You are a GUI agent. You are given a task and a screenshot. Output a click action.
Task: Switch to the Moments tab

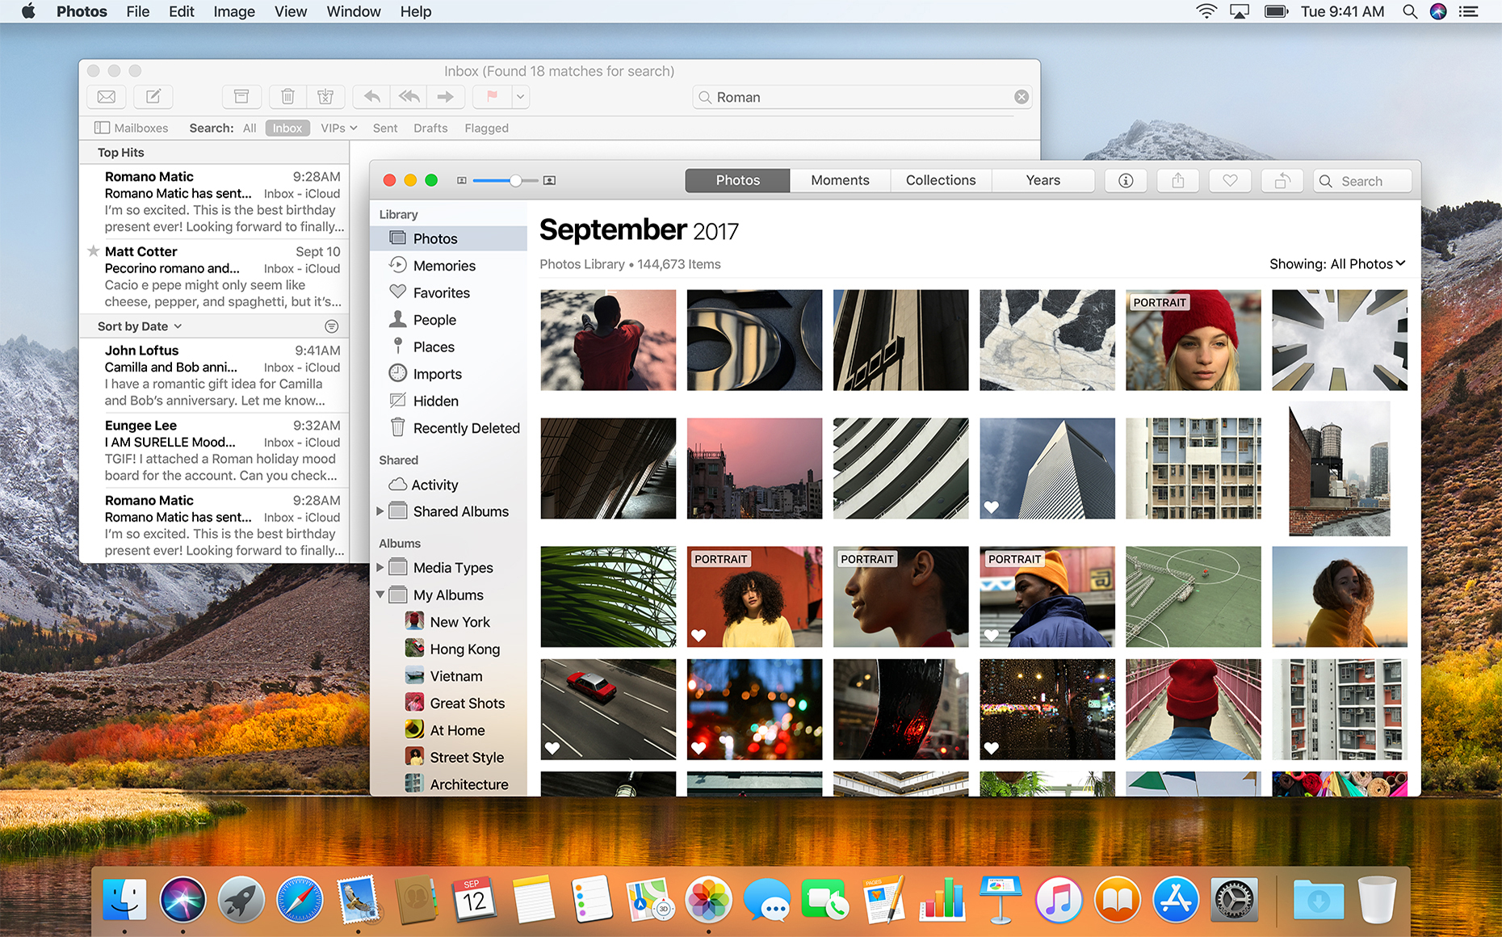tap(840, 180)
